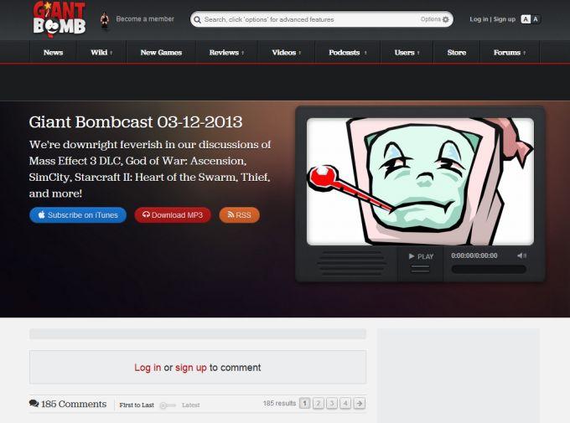Click the audio progress bar
Screen dimensions: 570x423
[x=489, y=269]
